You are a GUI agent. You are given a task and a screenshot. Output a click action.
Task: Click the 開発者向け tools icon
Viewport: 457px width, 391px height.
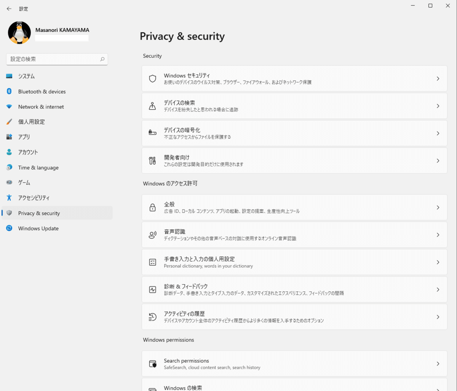tap(152, 161)
